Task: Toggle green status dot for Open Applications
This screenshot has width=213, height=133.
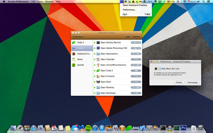Action: click(x=95, y=54)
